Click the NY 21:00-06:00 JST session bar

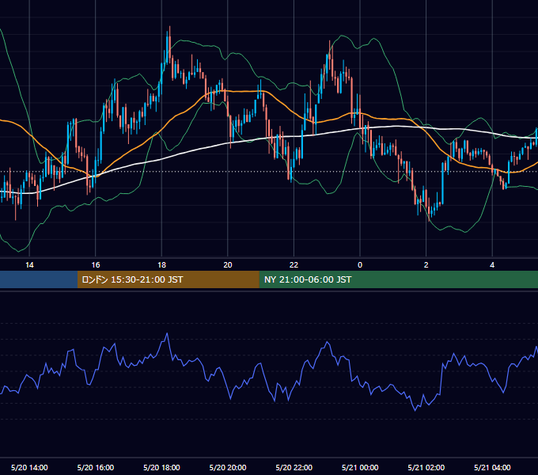click(398, 279)
